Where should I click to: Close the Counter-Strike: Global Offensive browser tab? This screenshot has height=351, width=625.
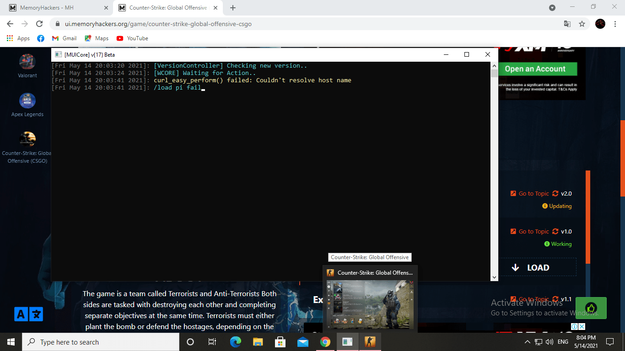coord(215,8)
